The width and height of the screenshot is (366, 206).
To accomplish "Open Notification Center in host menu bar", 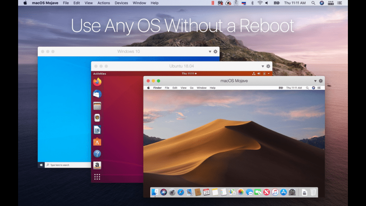I will 339,3.
